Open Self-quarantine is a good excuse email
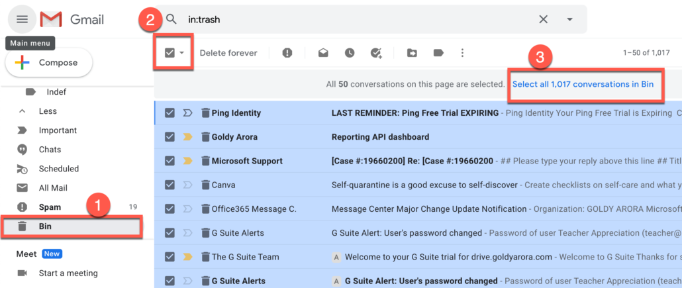682x288 pixels. tap(424, 185)
